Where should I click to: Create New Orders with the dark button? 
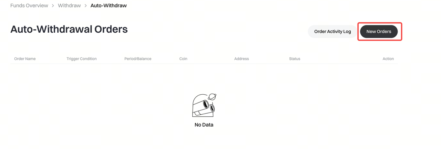(x=379, y=32)
